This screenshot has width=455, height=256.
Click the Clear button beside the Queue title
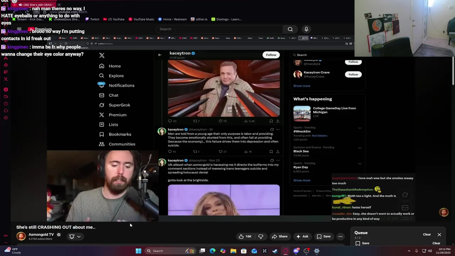pos(427,235)
